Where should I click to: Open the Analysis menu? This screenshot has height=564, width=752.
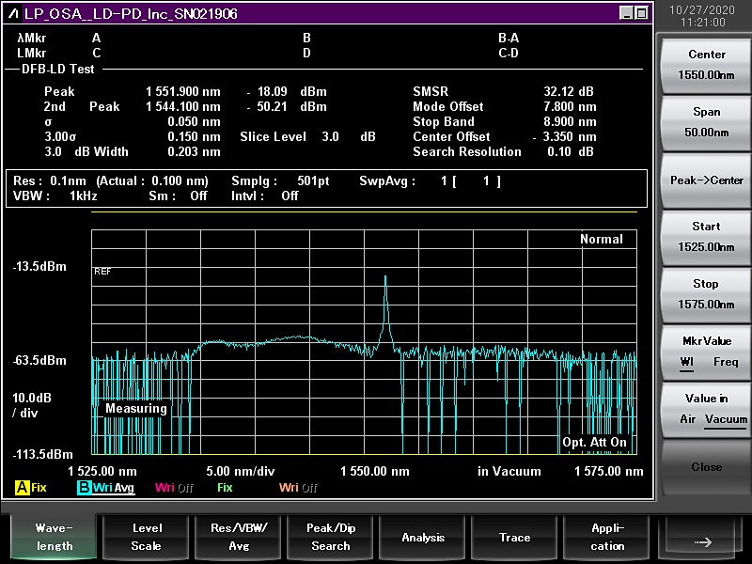423,538
